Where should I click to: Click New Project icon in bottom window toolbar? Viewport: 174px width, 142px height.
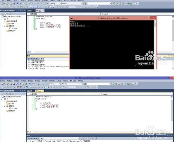tap(2, 84)
